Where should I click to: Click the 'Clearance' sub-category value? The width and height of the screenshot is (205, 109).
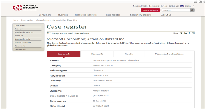click(x=98, y=70)
